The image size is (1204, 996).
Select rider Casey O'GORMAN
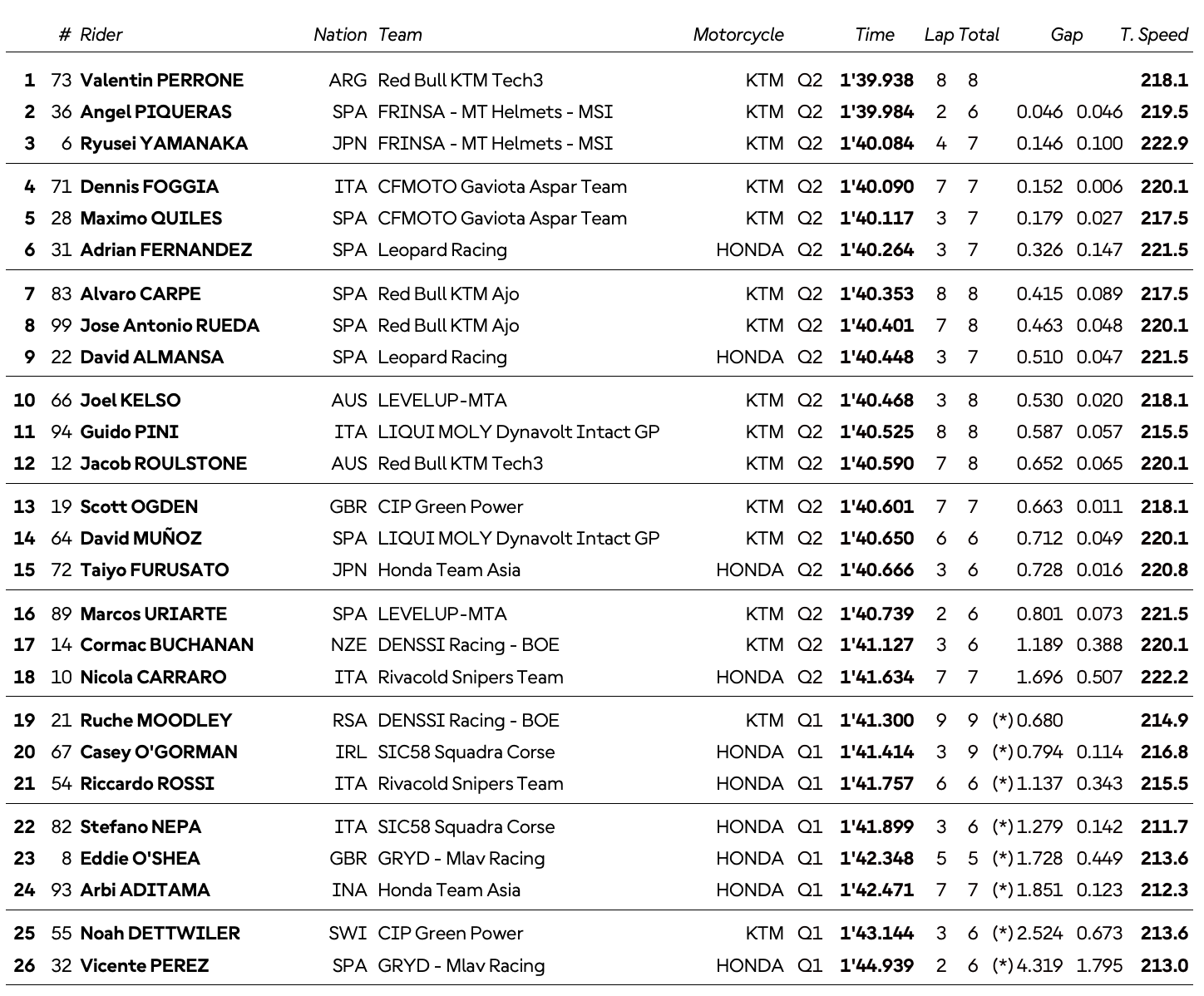(x=158, y=752)
